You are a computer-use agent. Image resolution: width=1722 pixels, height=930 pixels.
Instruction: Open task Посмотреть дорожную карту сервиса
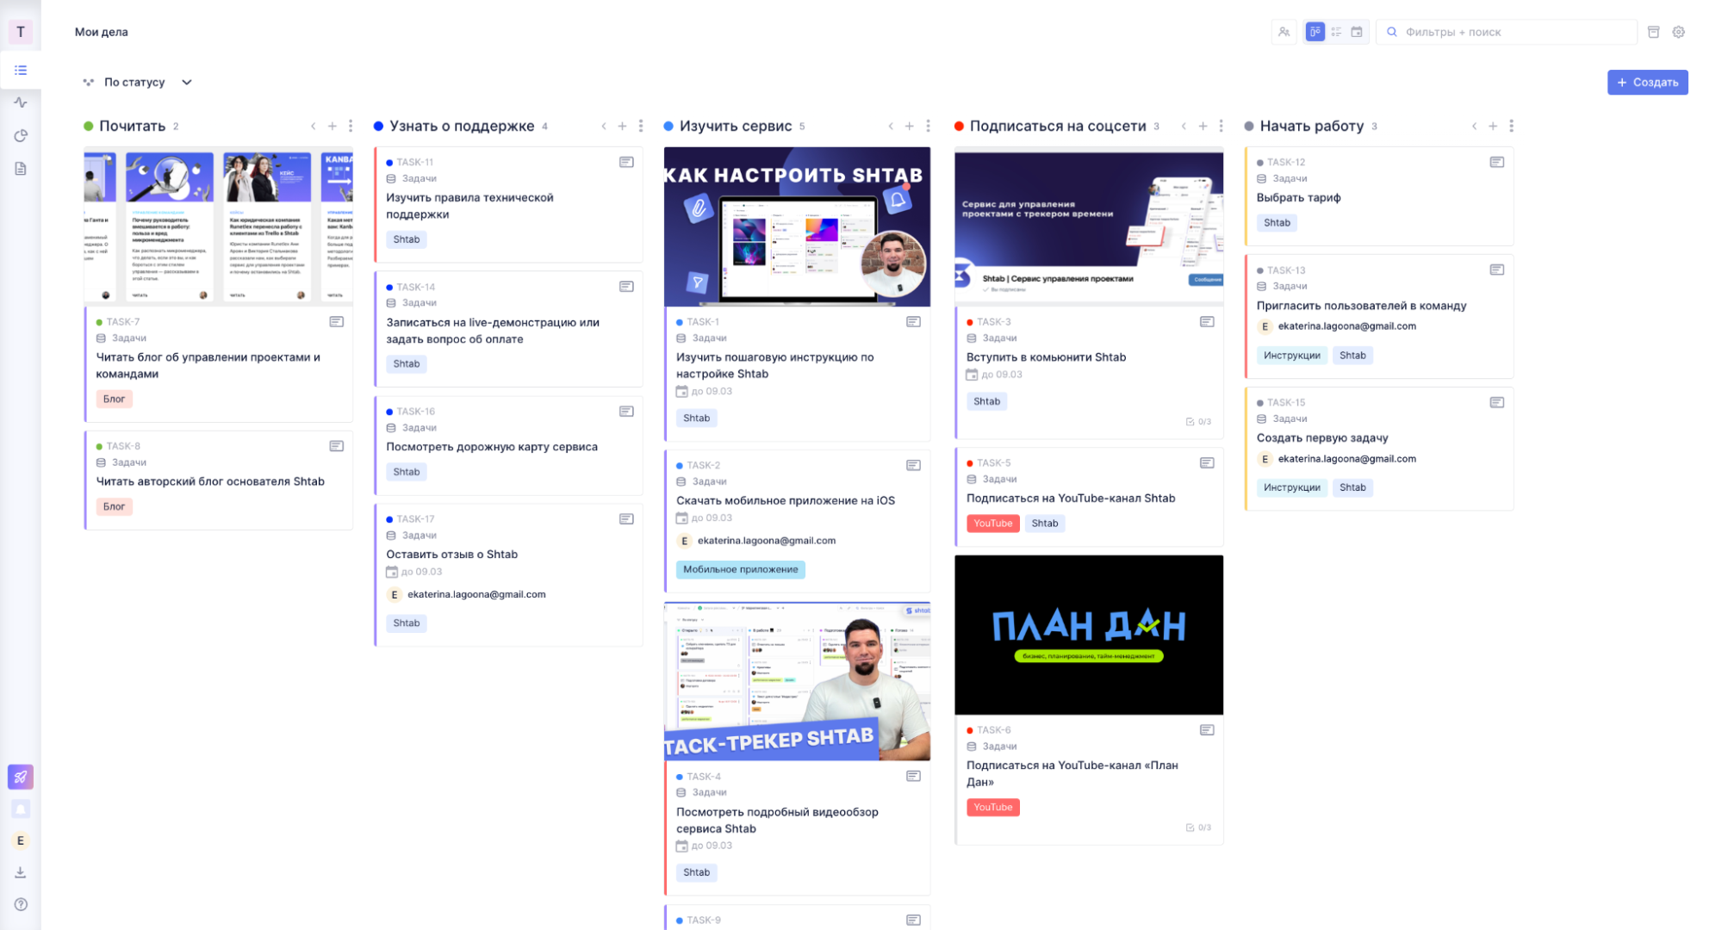pyautogui.click(x=492, y=447)
